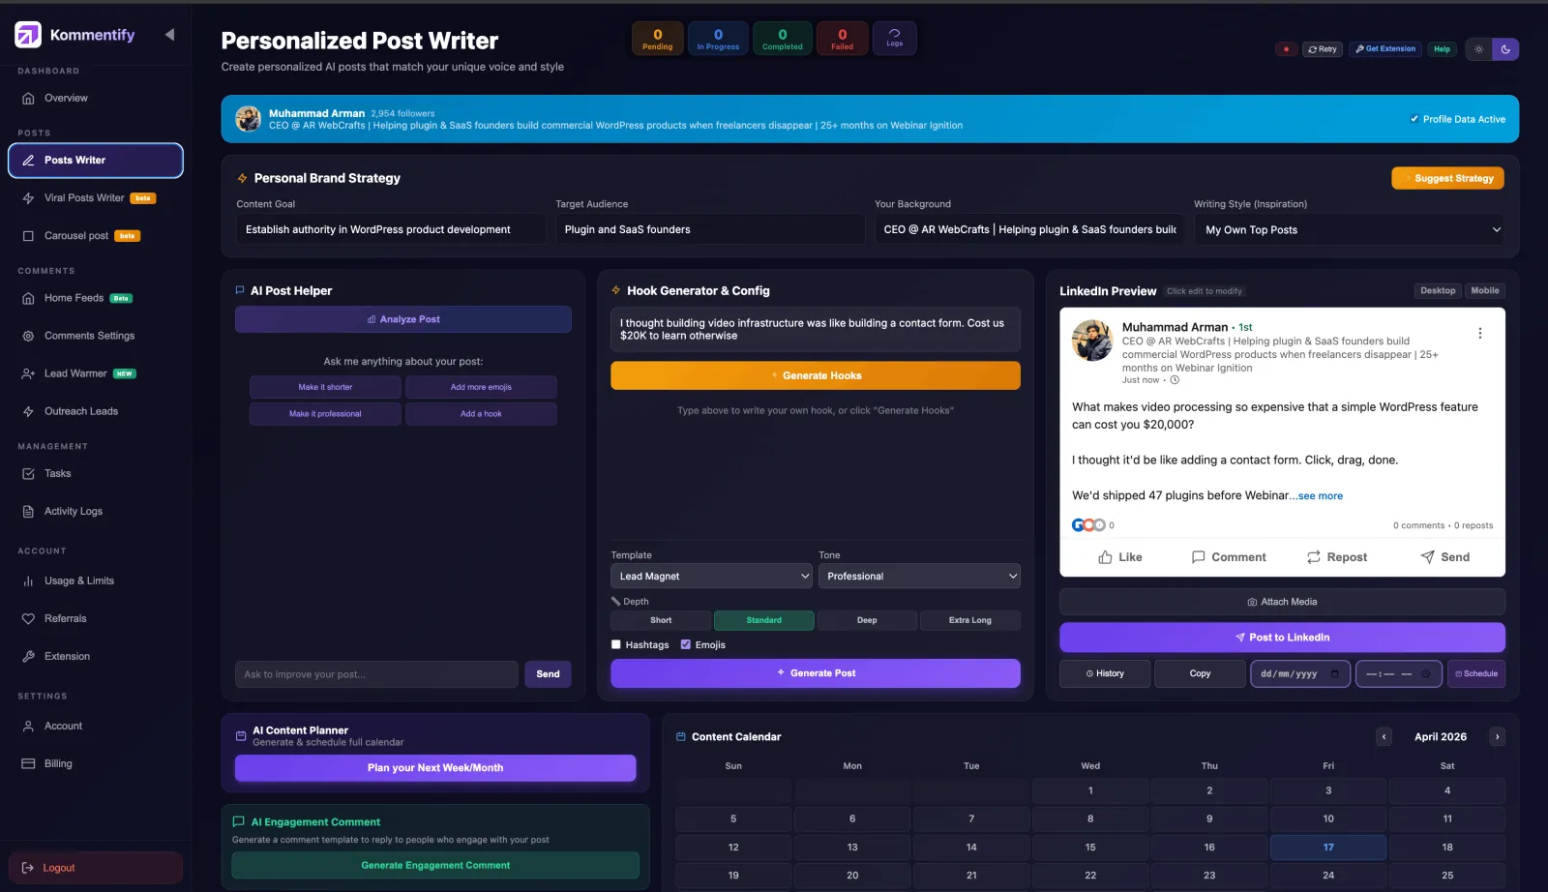Click the Analyze Post button
Viewport: 1548px width, 892px height.
click(x=403, y=319)
